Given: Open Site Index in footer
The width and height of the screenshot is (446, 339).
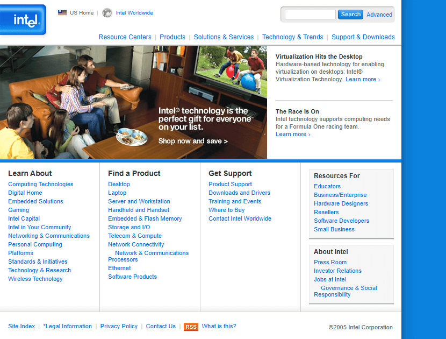Looking at the screenshot, I should click(x=21, y=326).
